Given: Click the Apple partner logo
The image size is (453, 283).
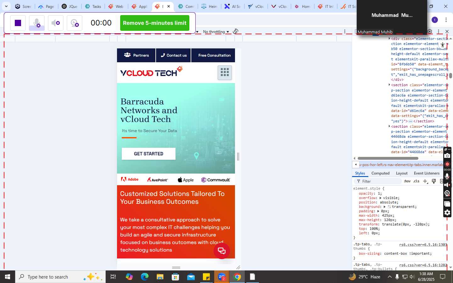Looking at the screenshot, I should click(186, 180).
